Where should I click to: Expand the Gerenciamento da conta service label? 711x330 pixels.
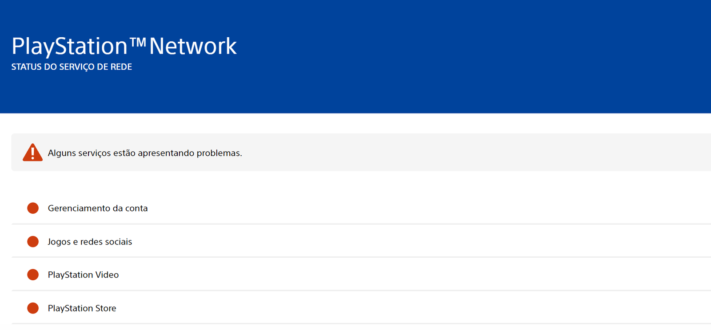click(x=98, y=208)
